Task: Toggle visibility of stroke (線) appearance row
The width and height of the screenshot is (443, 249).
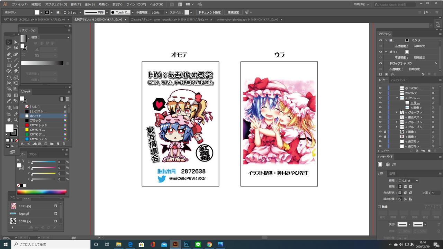Action: [x=380, y=40]
